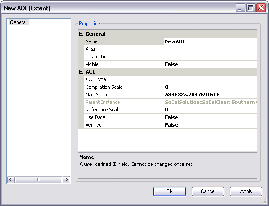Maximize the New AOI dialog window
This screenshot has height=206, width=269.
point(251,8)
